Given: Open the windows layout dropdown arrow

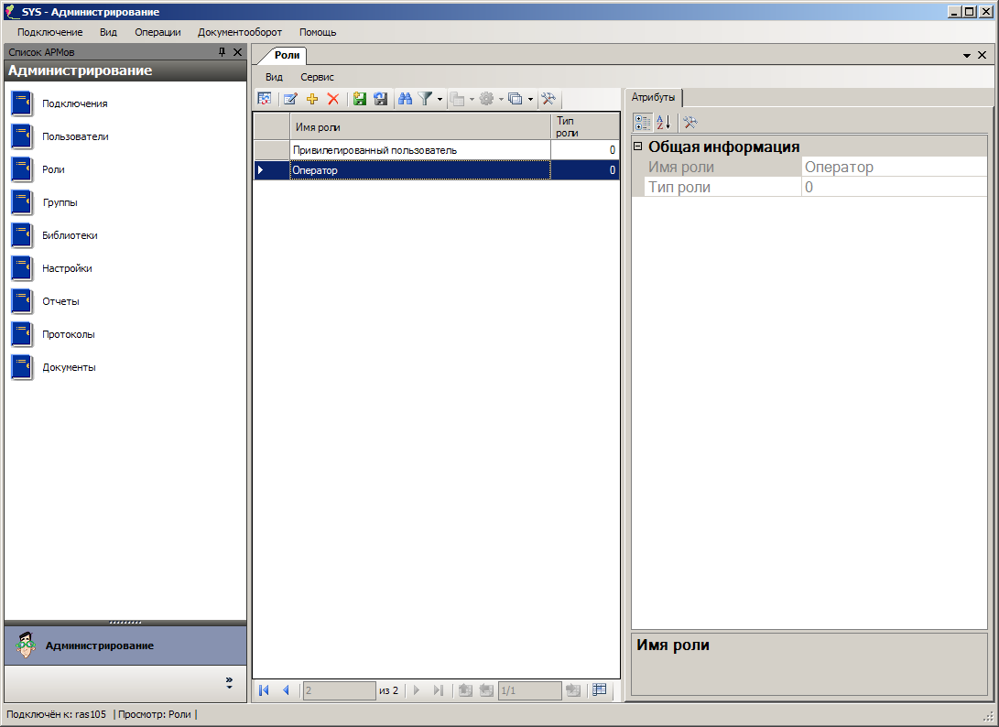Looking at the screenshot, I should tap(530, 99).
